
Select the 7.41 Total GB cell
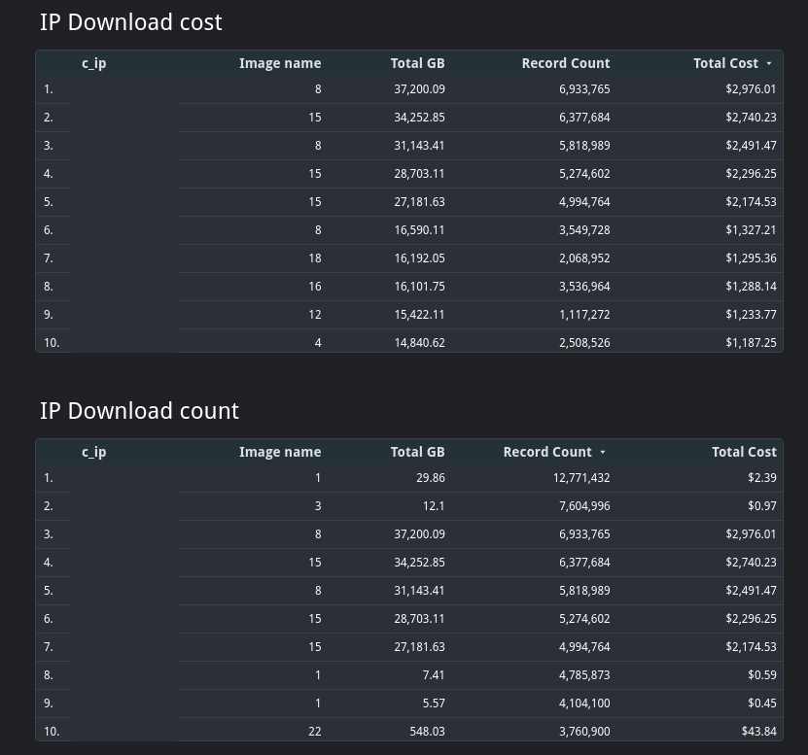click(433, 675)
